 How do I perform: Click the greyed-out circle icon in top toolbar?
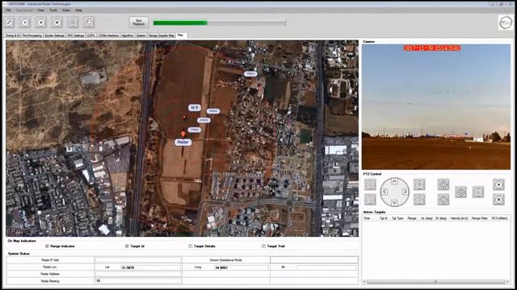click(73, 23)
